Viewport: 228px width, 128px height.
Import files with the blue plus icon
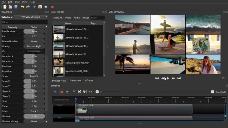pyautogui.click(x=35, y=7)
